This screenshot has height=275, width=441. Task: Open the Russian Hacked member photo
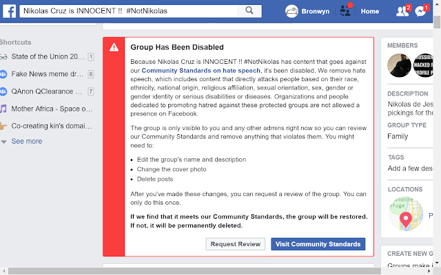[x=423, y=65]
